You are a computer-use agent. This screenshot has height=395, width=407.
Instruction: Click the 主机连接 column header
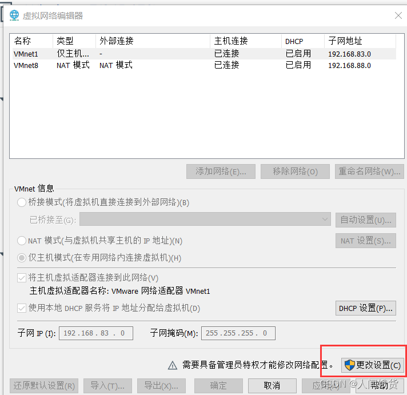click(x=246, y=41)
